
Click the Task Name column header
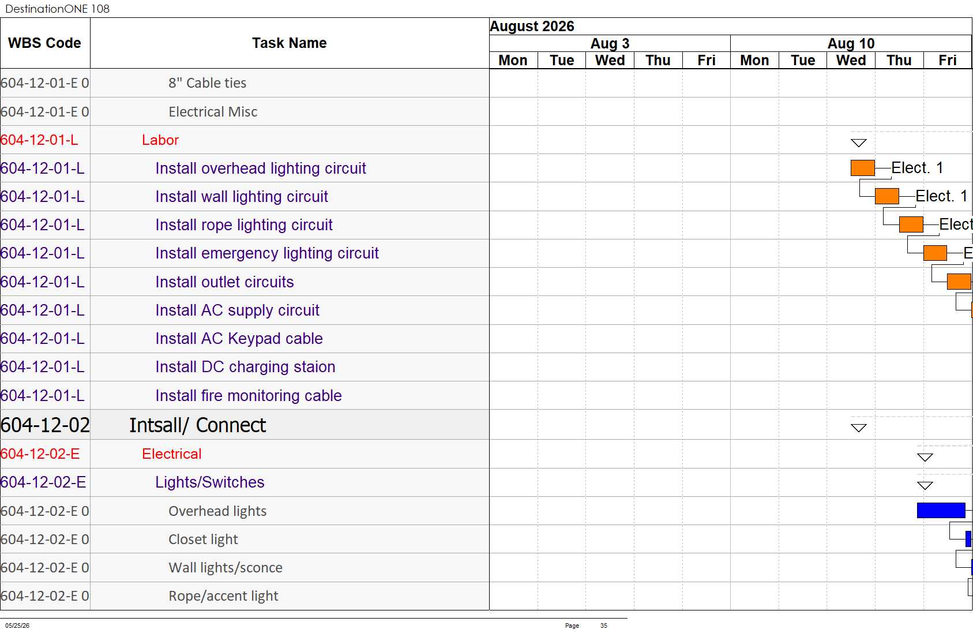coord(290,43)
